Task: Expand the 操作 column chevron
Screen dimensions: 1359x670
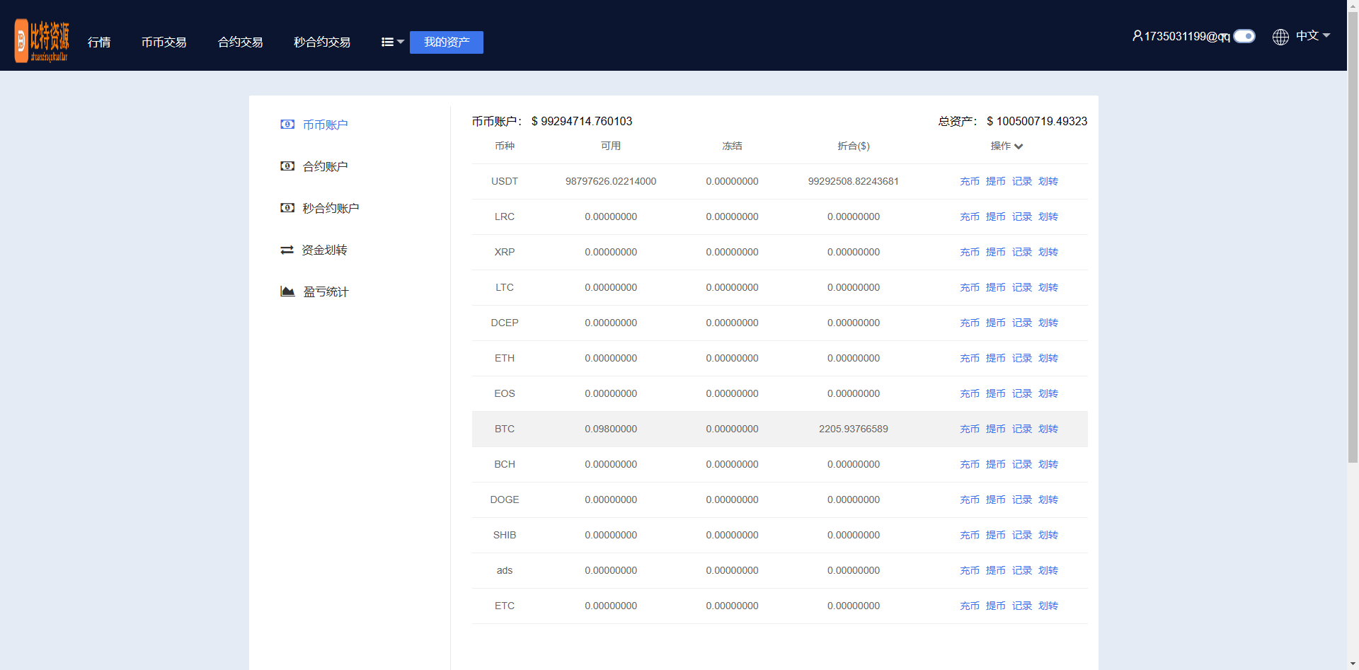Action: 1019,146
